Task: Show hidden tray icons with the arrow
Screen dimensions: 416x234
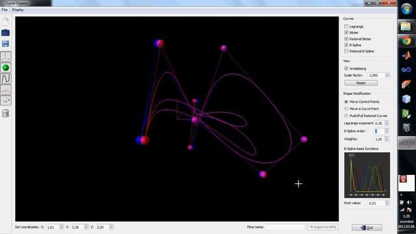Action: (x=401, y=195)
